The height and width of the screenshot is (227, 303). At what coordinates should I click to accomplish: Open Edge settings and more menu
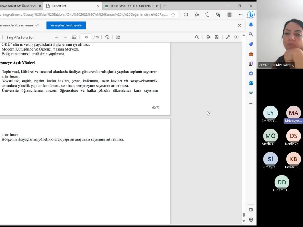241,14
